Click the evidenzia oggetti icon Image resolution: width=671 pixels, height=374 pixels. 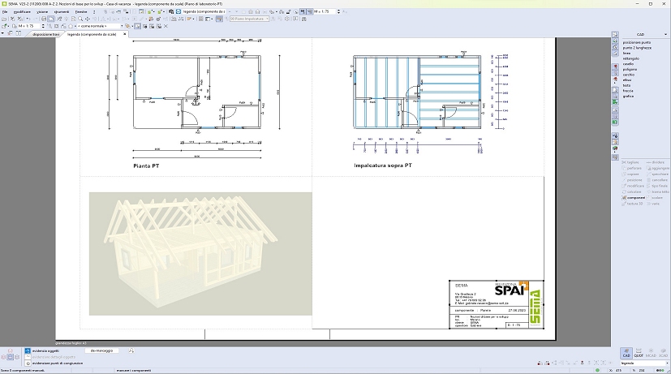click(26, 350)
